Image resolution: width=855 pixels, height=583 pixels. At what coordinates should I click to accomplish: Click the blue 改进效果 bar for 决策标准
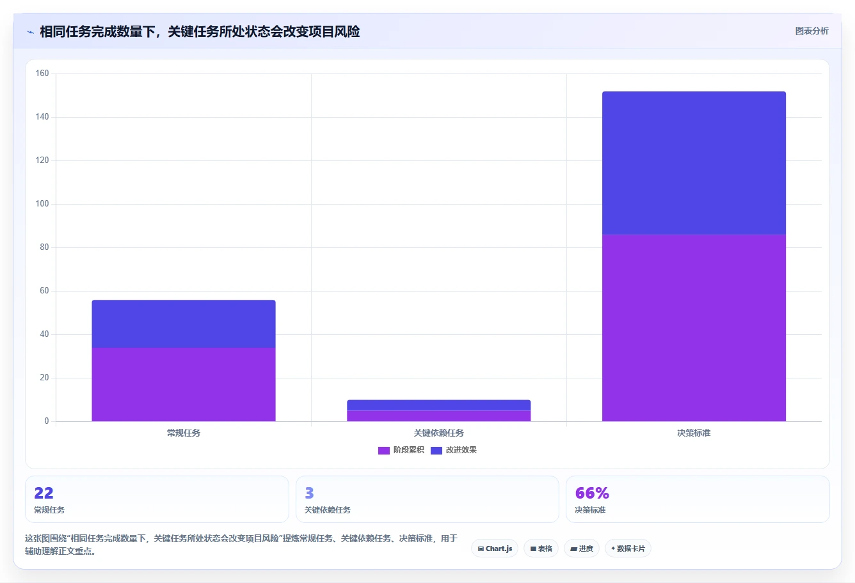(x=694, y=163)
